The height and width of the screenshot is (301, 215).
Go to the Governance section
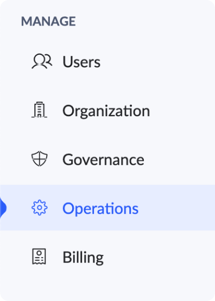click(x=107, y=159)
